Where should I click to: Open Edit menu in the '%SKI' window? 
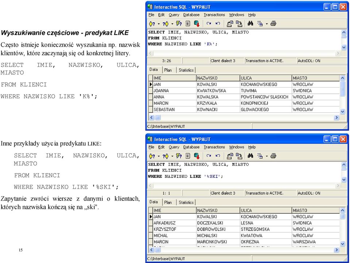(x=161, y=147)
